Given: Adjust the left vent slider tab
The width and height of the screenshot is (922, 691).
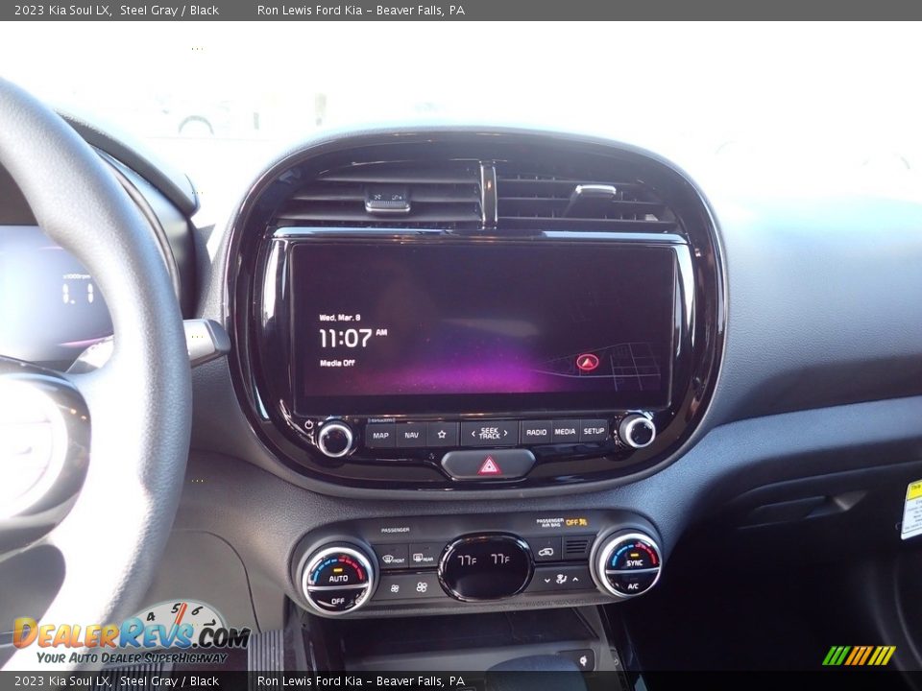Looking at the screenshot, I should (387, 201).
